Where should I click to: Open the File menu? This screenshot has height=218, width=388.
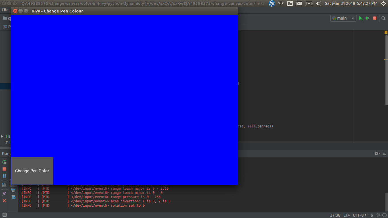5,10
